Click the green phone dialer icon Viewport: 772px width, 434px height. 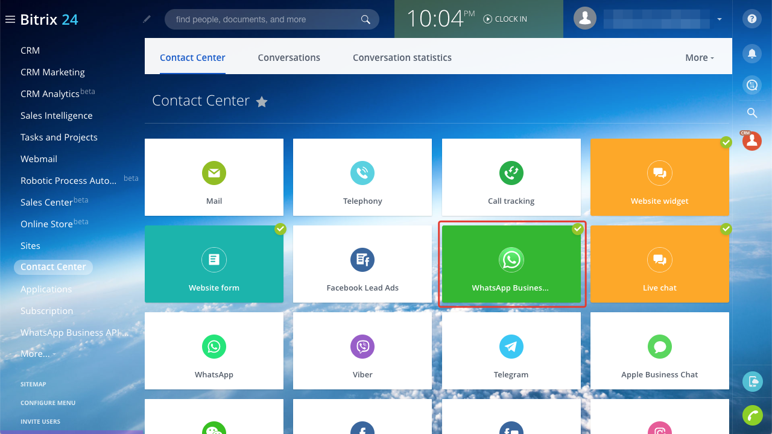(751, 415)
